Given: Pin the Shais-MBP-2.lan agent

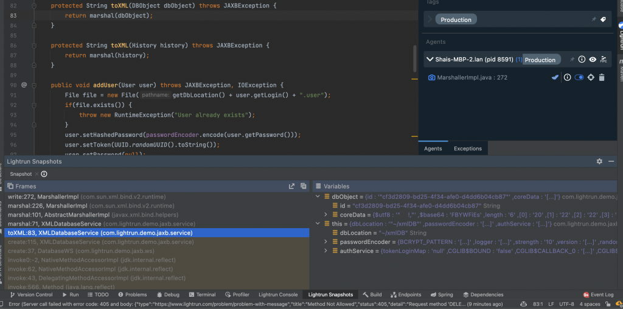Looking at the screenshot, I should pyautogui.click(x=572, y=60).
